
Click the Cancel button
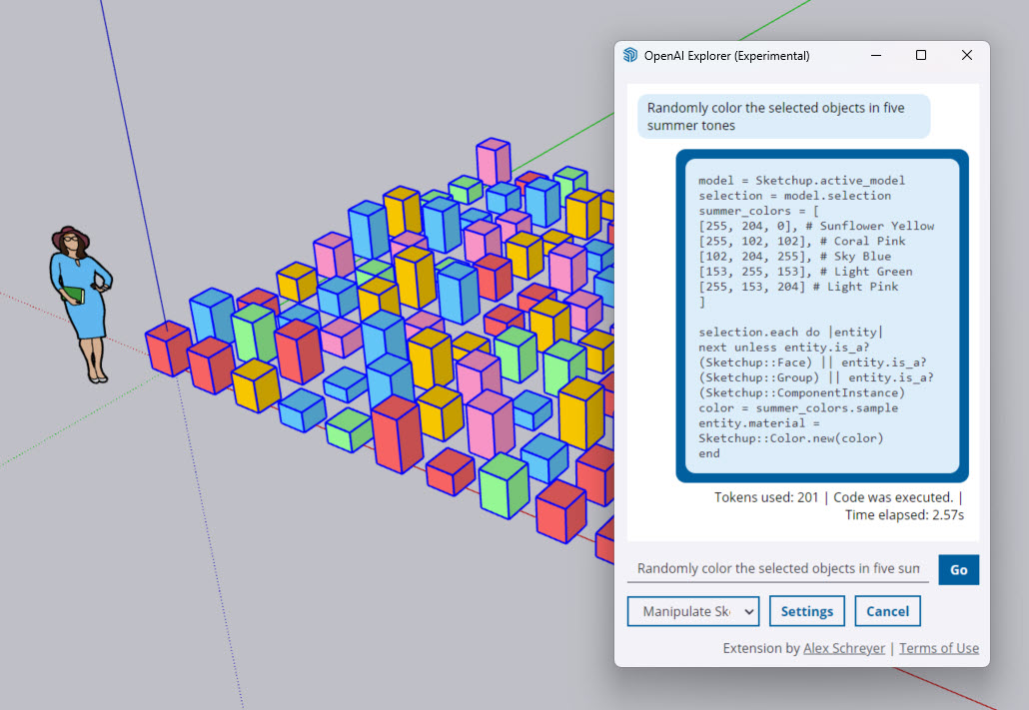click(887, 611)
